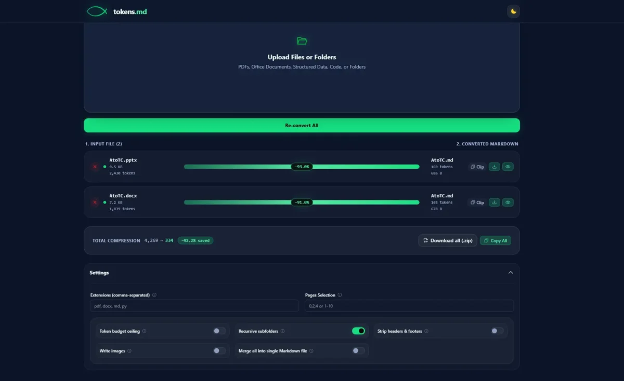624x381 pixels.
Task: Click the Settings panel title
Action: point(99,273)
